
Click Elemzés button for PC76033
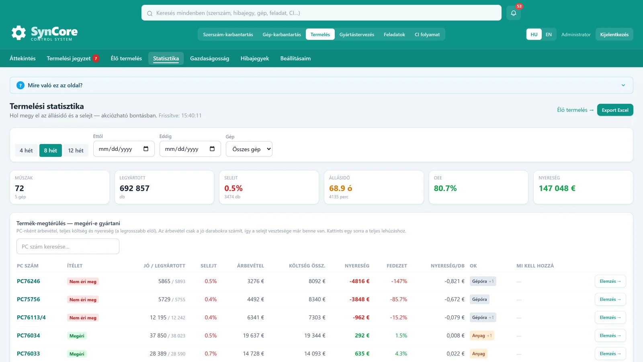pos(610,354)
